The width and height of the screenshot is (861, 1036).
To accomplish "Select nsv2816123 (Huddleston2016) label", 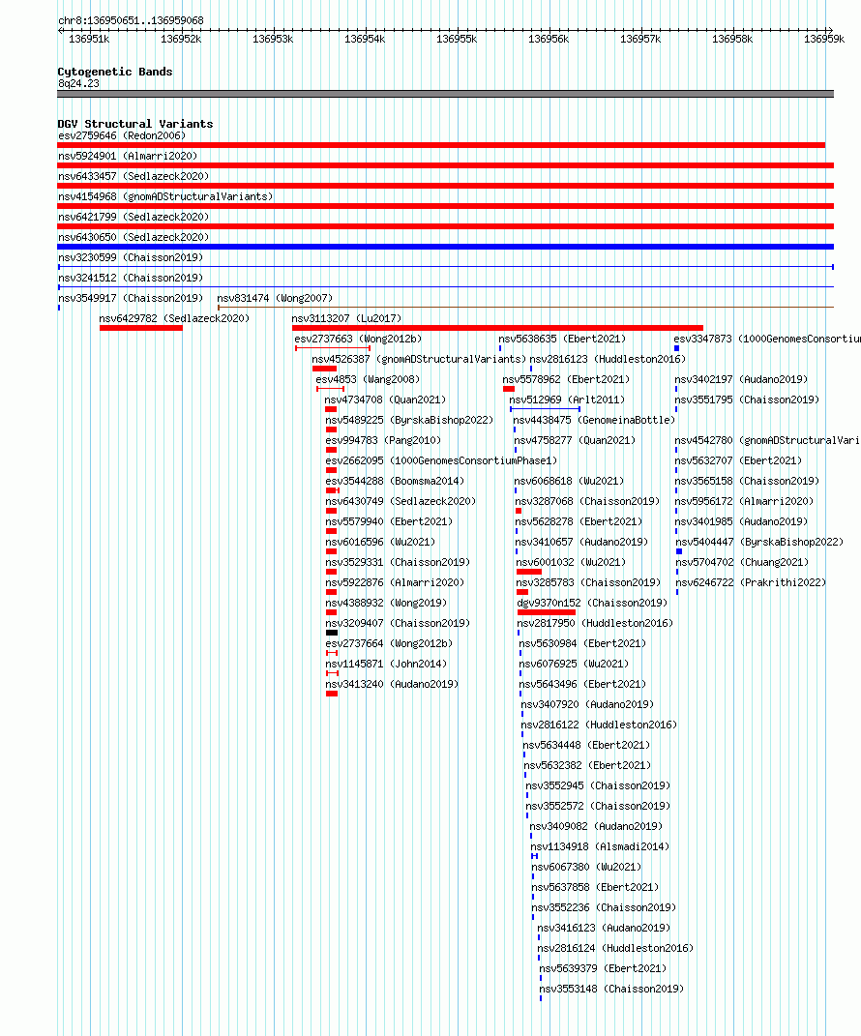I will click(x=608, y=360).
